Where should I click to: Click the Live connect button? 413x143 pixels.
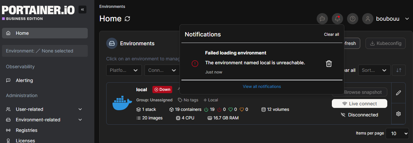point(359,104)
